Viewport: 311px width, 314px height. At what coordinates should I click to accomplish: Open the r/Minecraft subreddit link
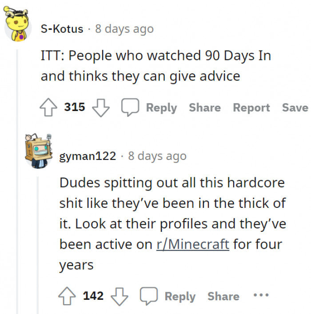193,244
